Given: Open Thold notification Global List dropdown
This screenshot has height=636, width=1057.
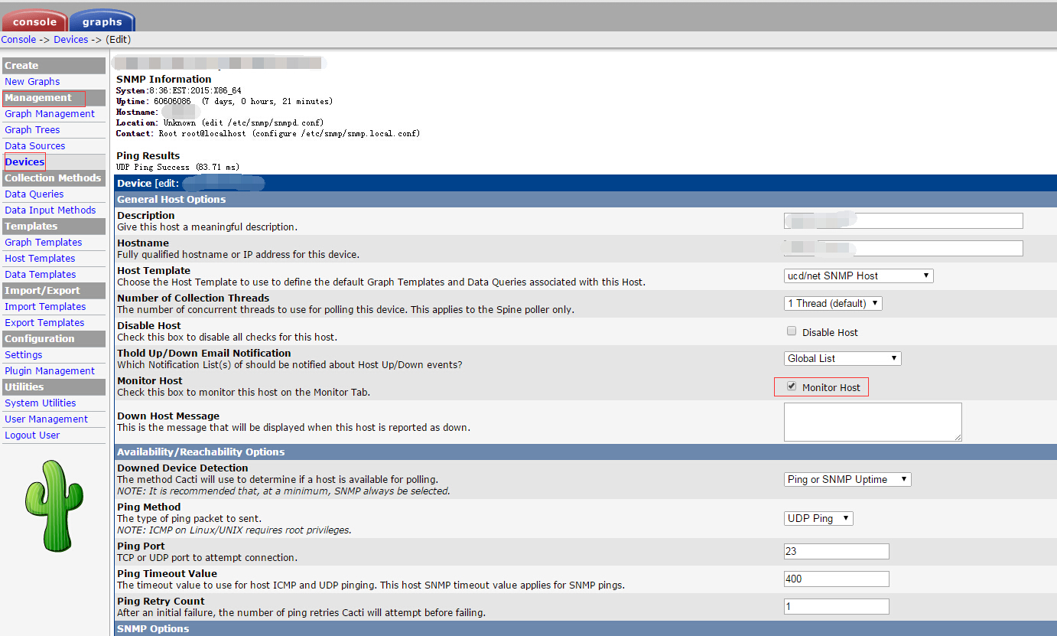Looking at the screenshot, I should [x=843, y=358].
